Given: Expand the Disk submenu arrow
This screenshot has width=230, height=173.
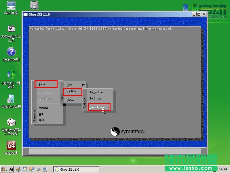Looking at the screenshot, I should coord(83,85).
